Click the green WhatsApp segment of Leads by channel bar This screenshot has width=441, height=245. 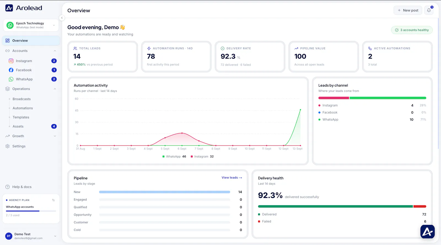point(388,98)
